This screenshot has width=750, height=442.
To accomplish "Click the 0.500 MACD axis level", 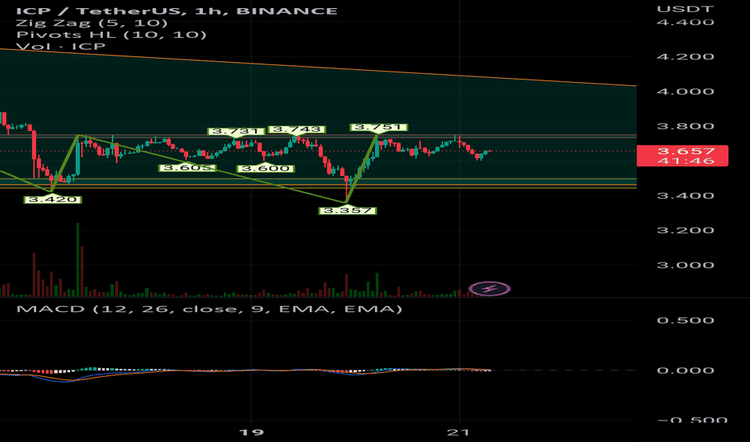I will 686,320.
